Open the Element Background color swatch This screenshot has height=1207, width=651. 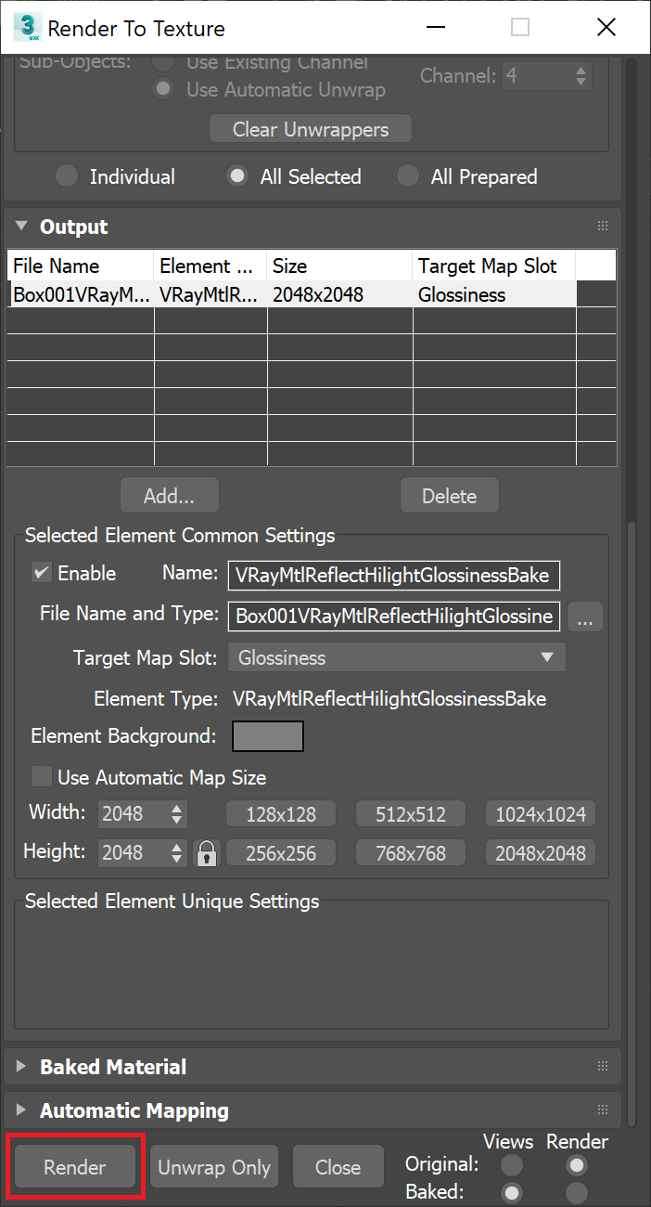pyautogui.click(x=267, y=735)
